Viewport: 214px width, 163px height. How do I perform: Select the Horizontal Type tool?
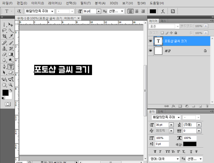tap(11, 67)
